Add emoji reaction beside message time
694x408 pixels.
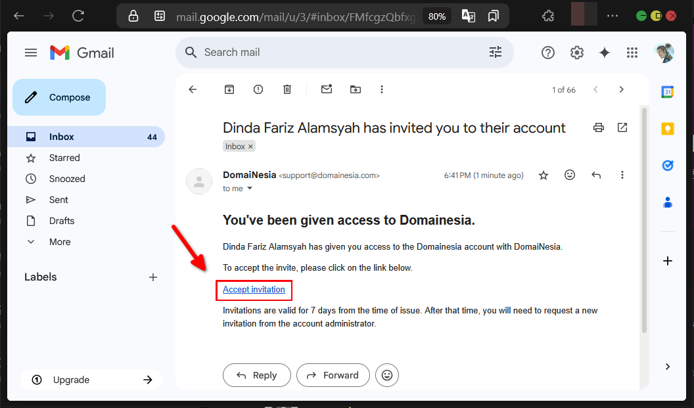[x=570, y=175]
